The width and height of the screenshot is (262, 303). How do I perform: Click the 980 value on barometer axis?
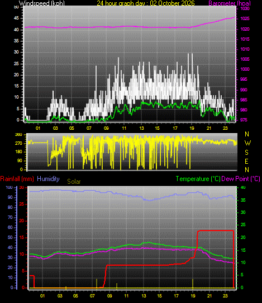pyautogui.click(x=244, y=110)
